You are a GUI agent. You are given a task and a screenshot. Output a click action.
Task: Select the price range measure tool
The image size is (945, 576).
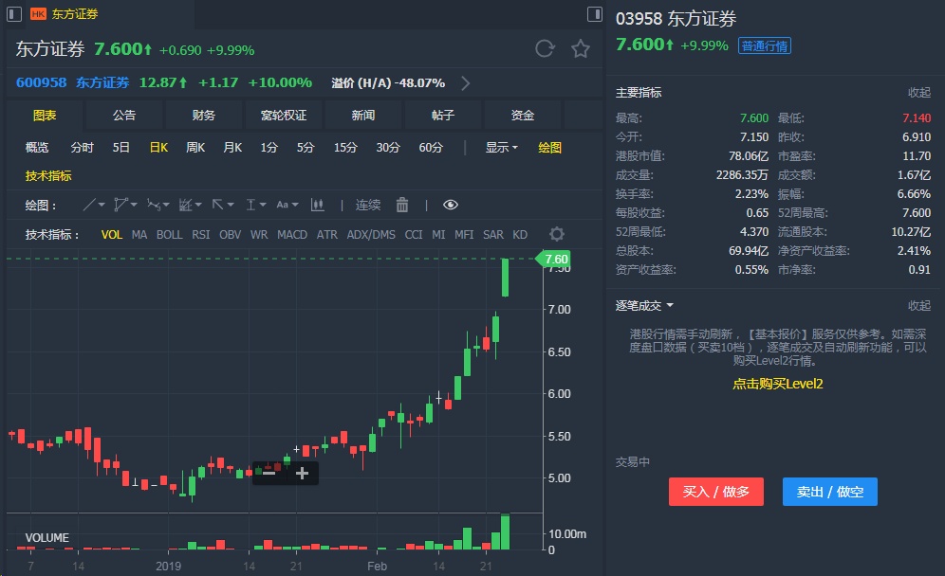(x=250, y=206)
